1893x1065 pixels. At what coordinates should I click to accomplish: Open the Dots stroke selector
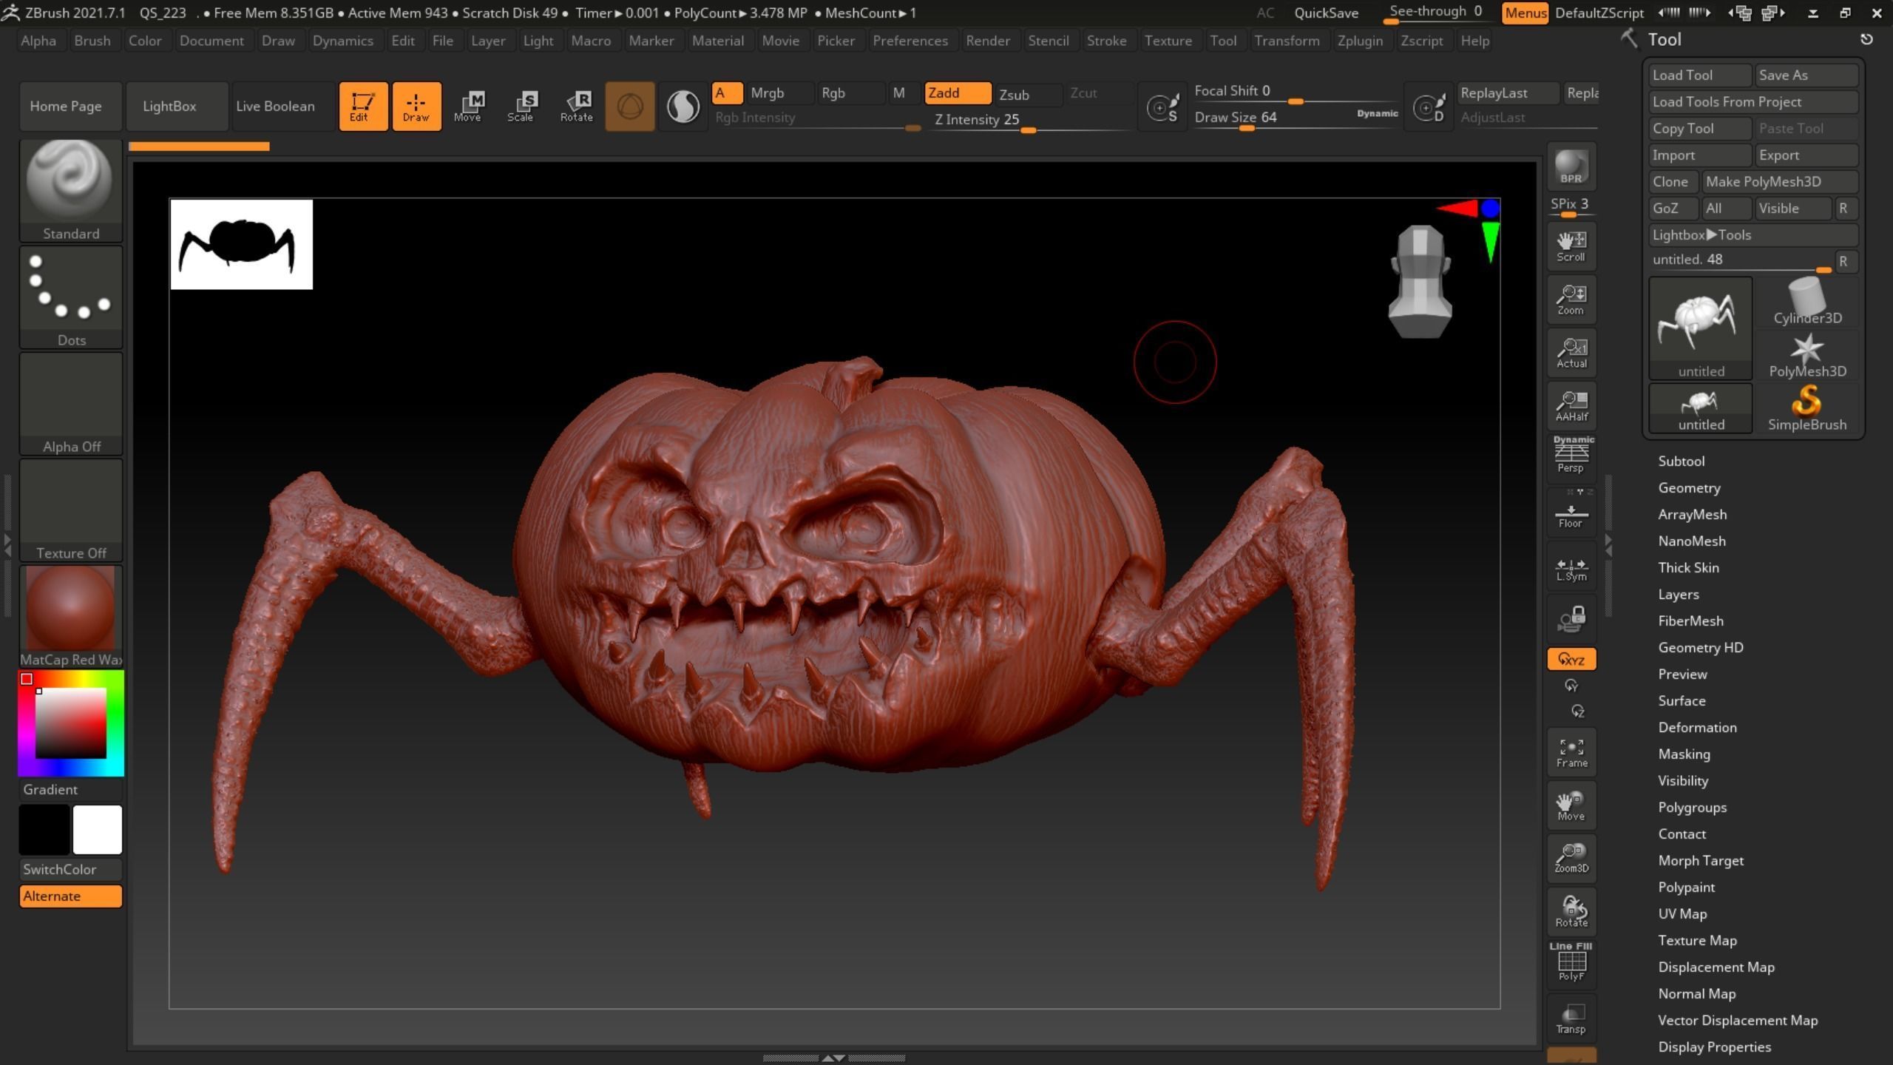(x=71, y=297)
